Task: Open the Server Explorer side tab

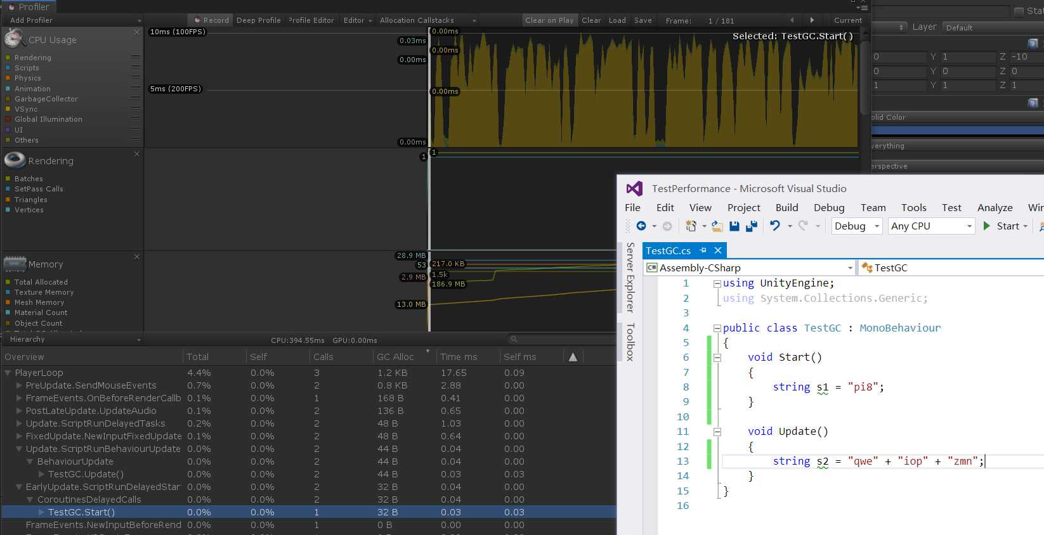Action: [x=630, y=277]
